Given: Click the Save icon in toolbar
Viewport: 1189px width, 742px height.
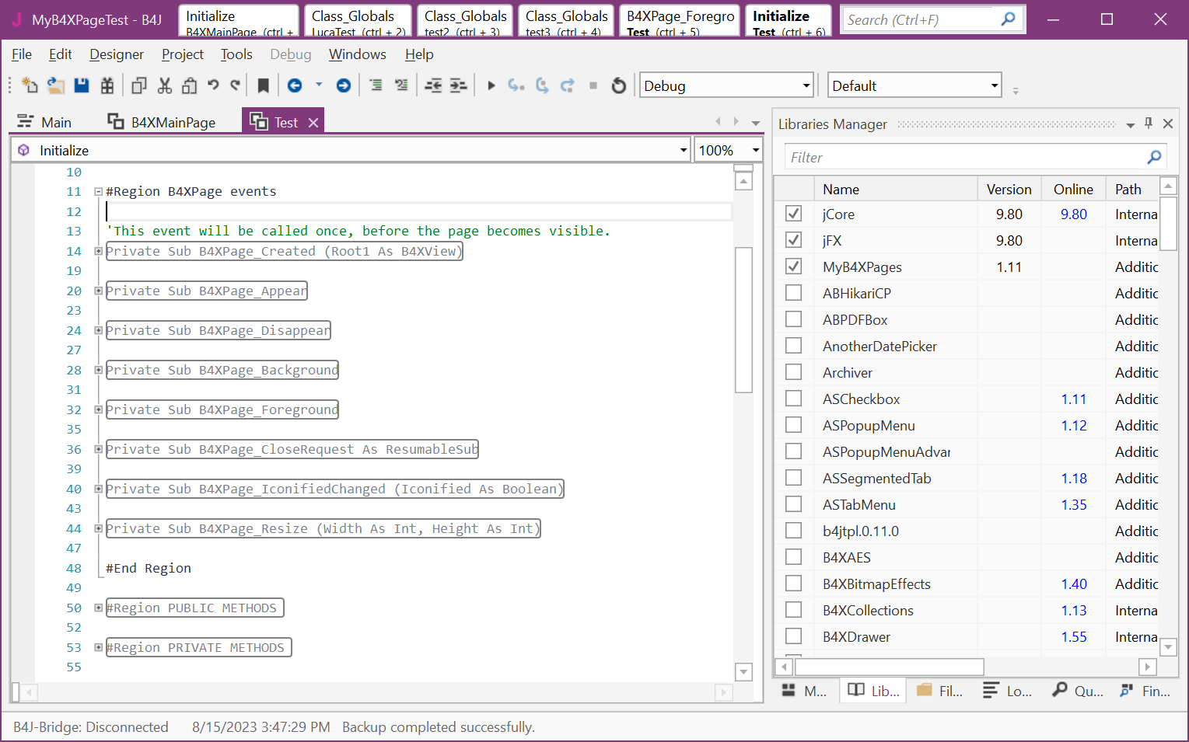Looking at the screenshot, I should tap(82, 85).
